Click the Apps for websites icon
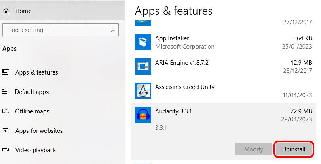This screenshot has height=164, width=321. 6,130
